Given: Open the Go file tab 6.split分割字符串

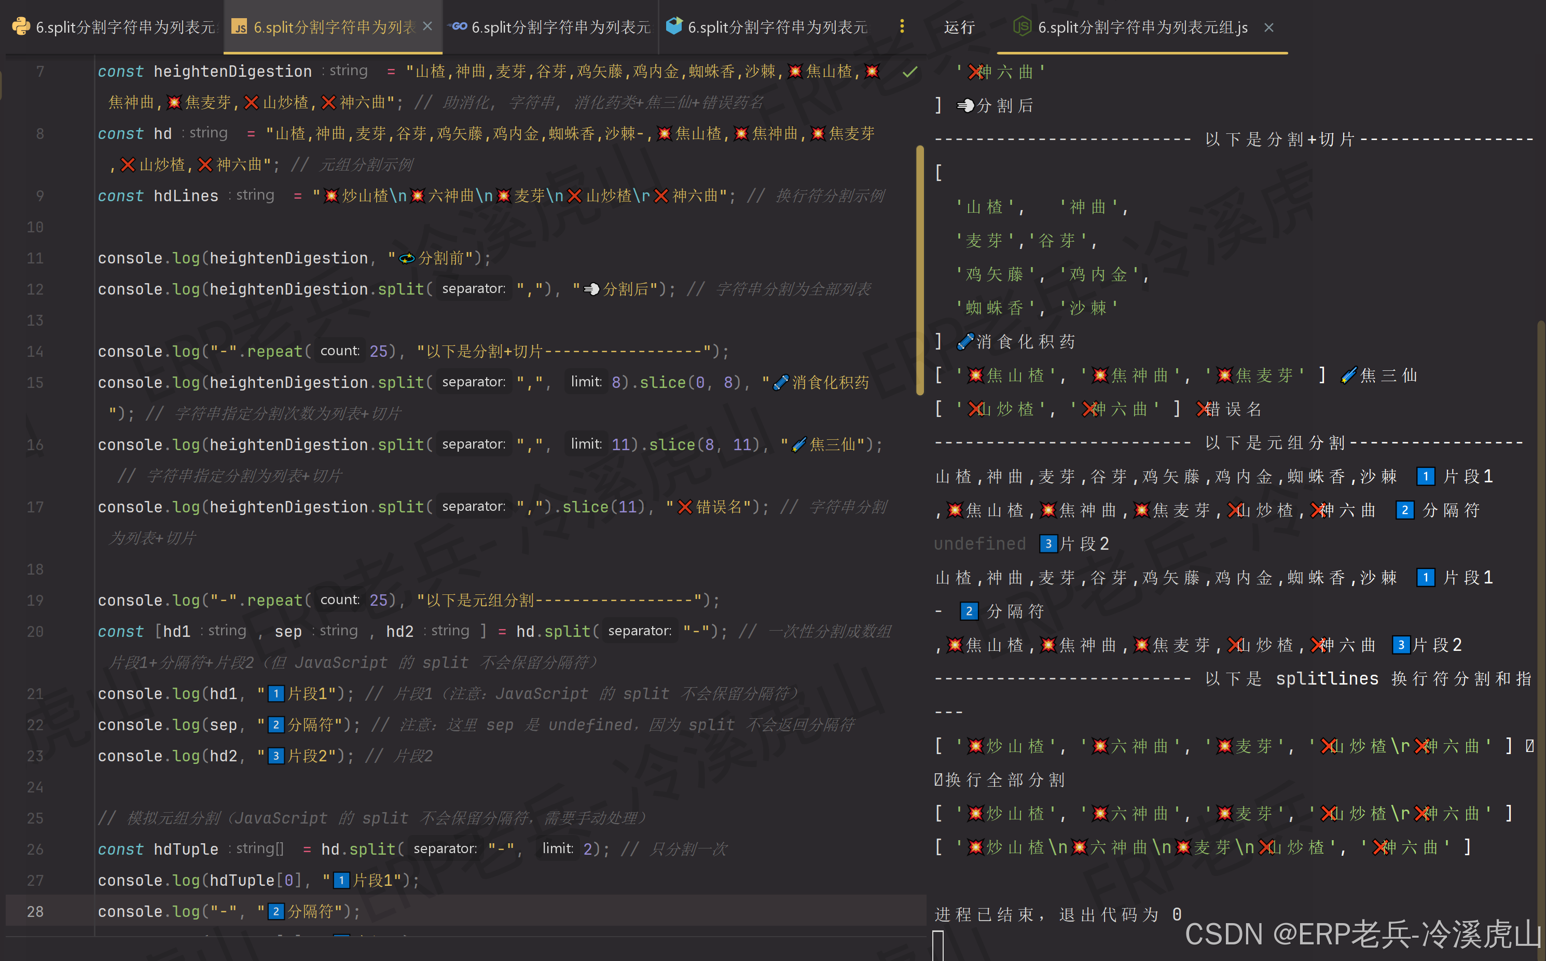Looking at the screenshot, I should (550, 26).
